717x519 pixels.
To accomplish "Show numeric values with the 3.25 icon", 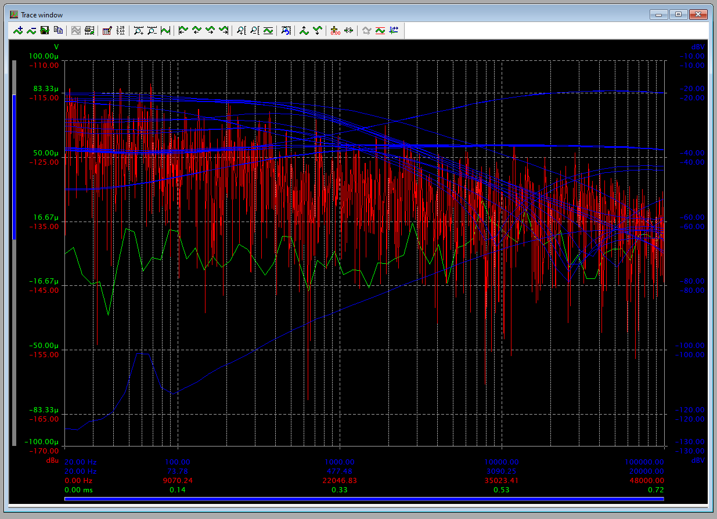I will (120, 31).
